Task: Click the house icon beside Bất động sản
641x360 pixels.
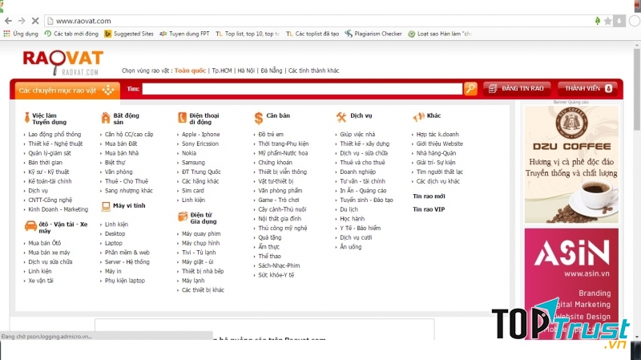Action: tap(103, 116)
